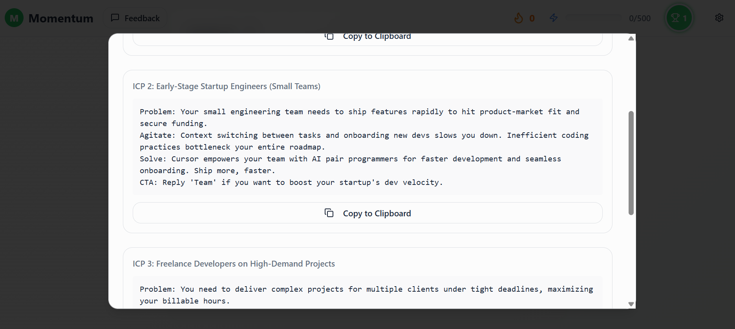
Task: Click the 'Solve: Cursor empowers your team' line
Action: point(350,165)
